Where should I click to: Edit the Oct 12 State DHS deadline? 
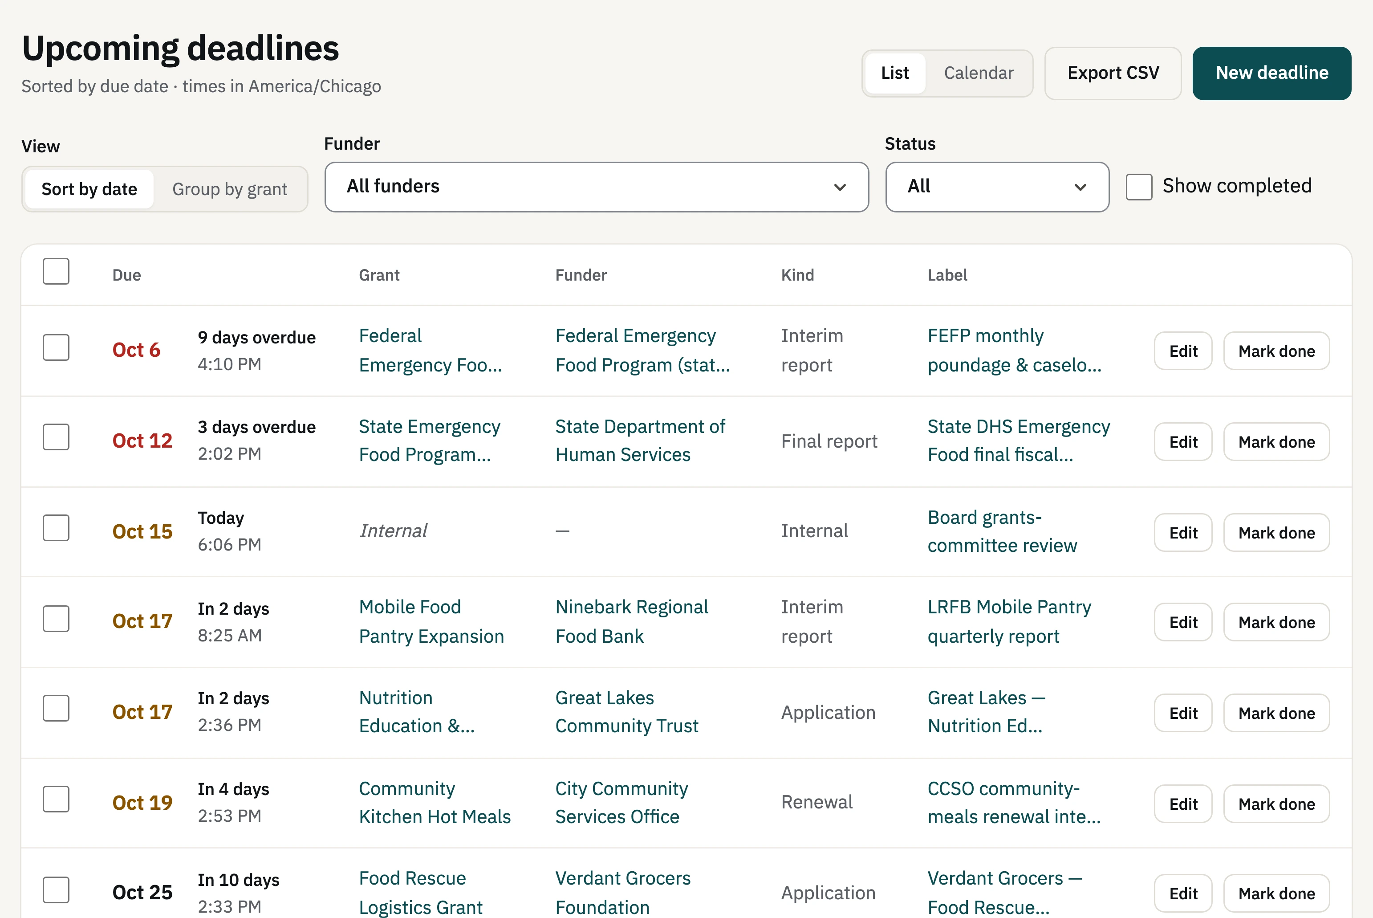pos(1183,441)
